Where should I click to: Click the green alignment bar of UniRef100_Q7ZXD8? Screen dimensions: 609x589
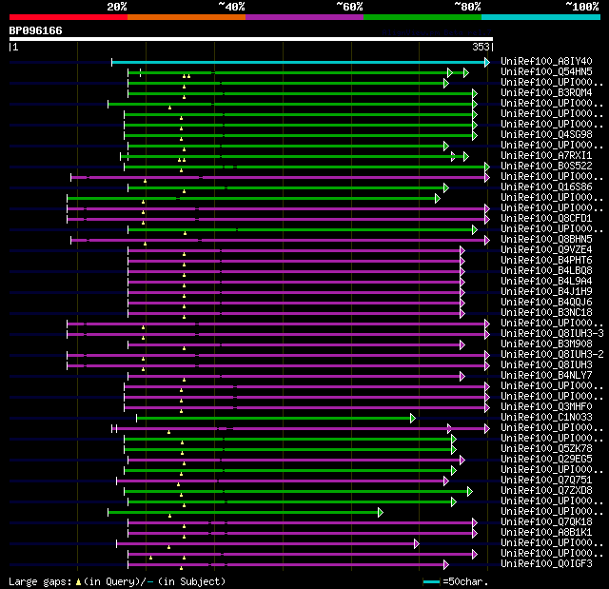[x=296, y=492]
